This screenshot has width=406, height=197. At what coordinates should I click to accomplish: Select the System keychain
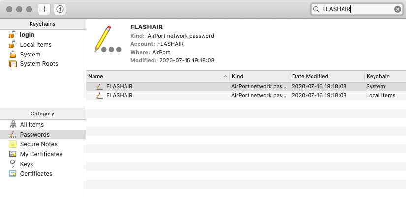point(30,55)
